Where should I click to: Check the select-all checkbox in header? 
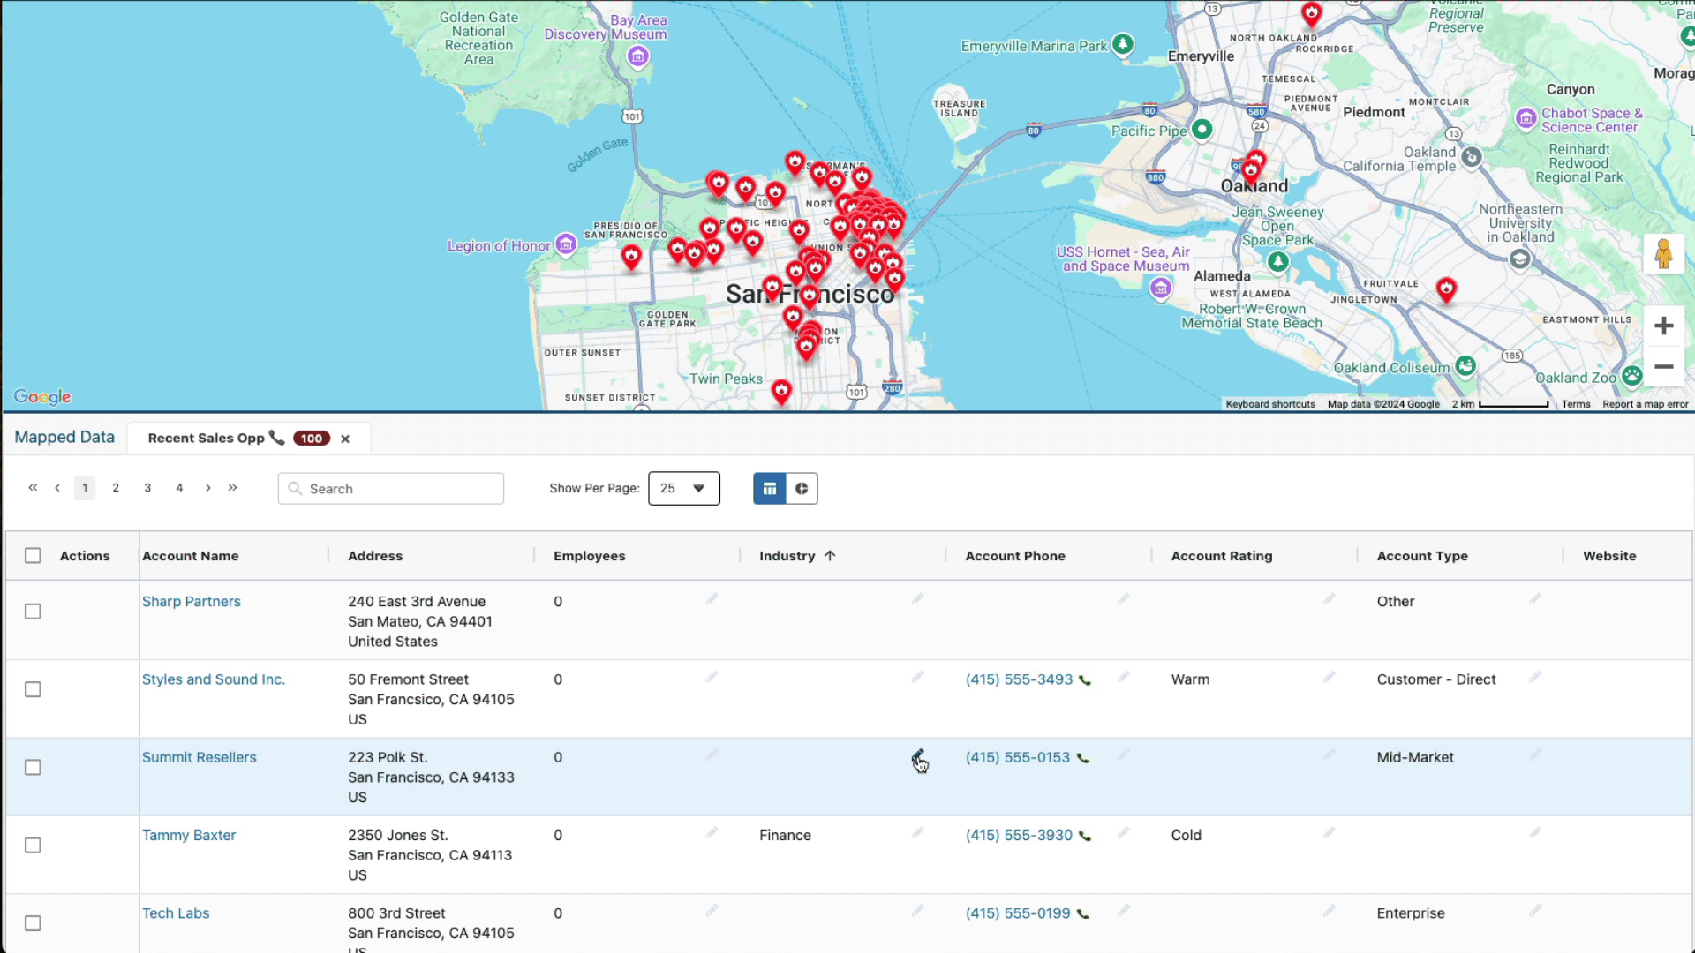[x=33, y=556]
